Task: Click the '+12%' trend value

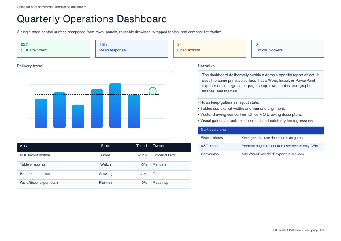Action: 142,155
